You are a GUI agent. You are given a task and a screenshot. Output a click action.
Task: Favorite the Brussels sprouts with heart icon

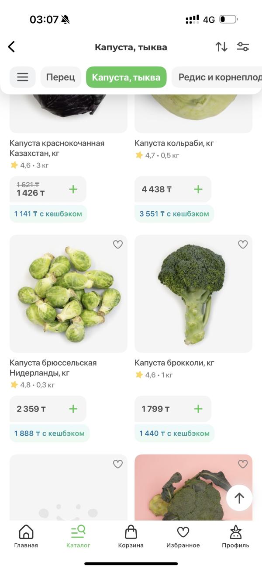(x=118, y=245)
